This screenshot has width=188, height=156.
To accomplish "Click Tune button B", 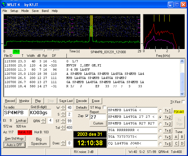I will point(182,137).
